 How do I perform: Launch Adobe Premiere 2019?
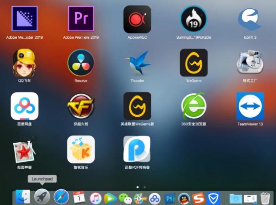point(81,19)
